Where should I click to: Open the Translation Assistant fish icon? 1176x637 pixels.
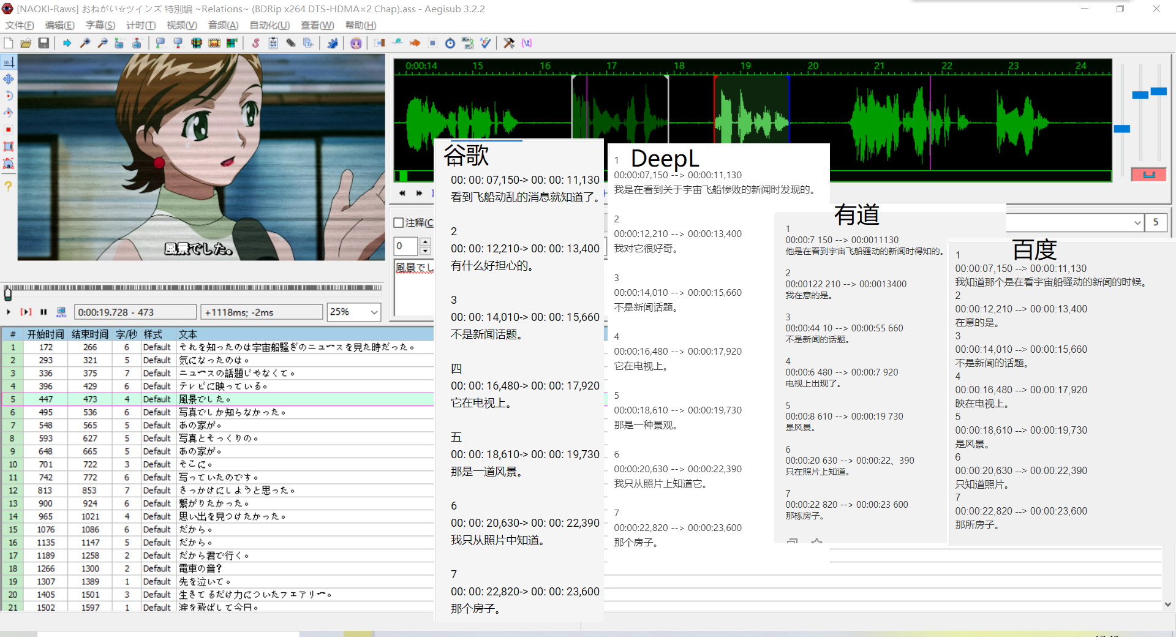pos(415,43)
